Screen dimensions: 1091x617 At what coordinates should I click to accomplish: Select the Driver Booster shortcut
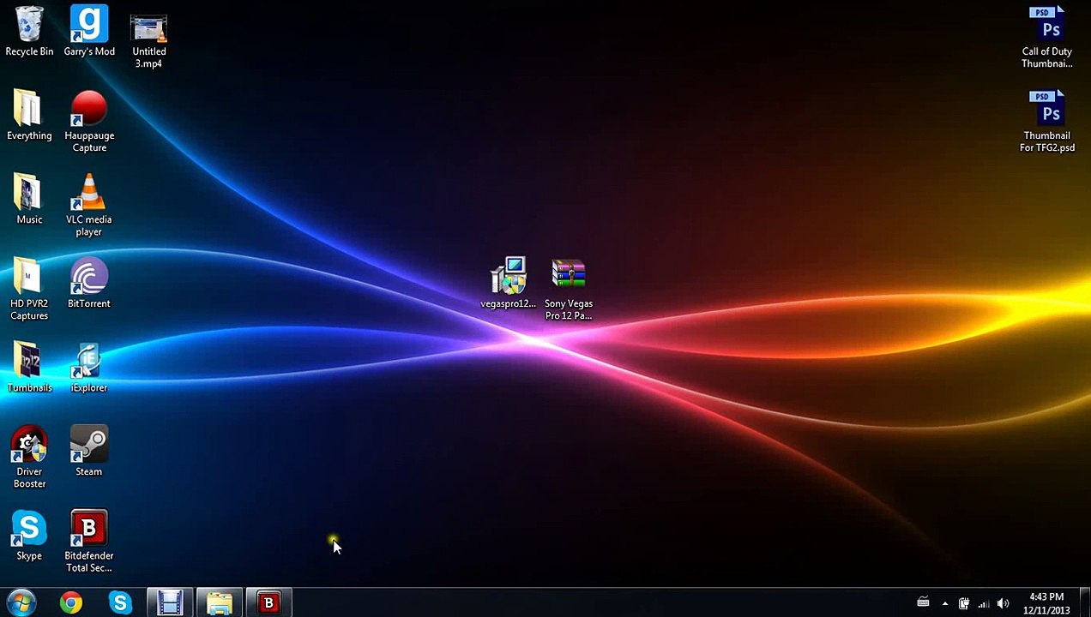coord(29,458)
